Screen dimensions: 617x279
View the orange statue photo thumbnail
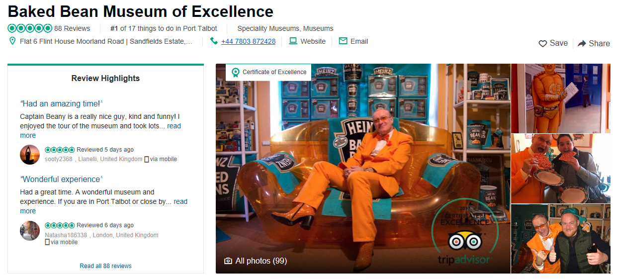point(561,98)
